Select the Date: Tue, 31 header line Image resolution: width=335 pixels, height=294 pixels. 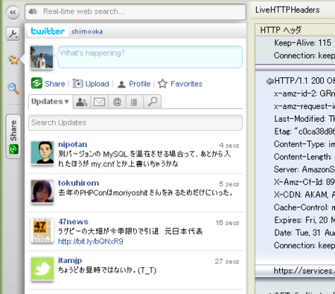coord(304,232)
